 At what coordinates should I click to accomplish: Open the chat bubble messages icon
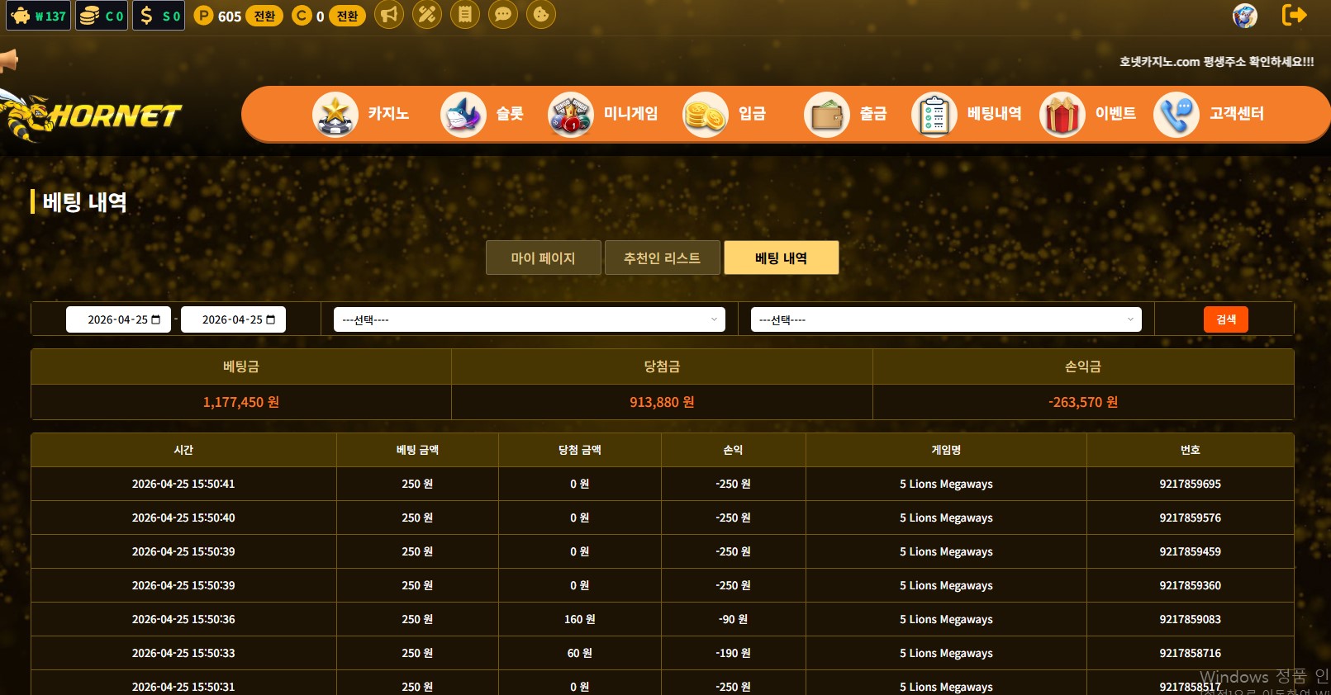(503, 14)
